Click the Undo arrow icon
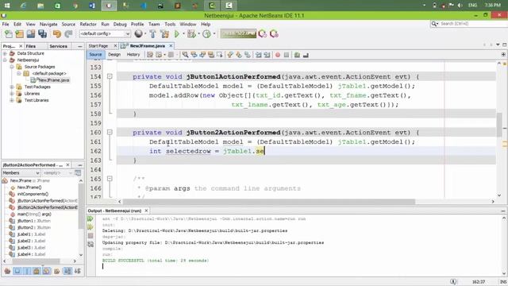The width and height of the screenshot is (508, 286). tap(57, 33)
